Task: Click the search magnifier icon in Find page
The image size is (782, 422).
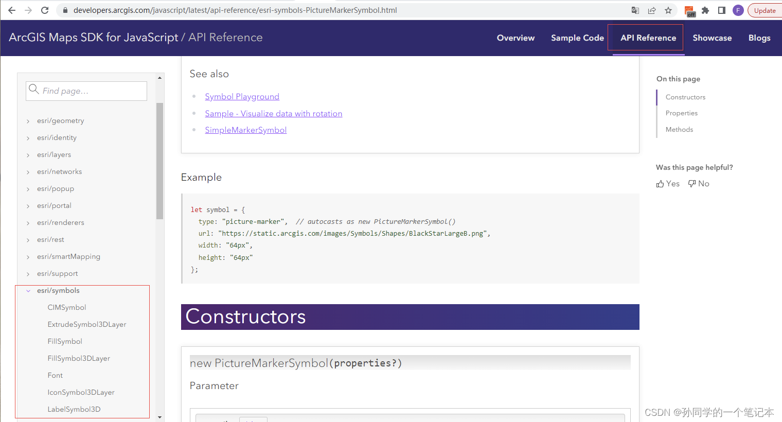Action: coord(34,89)
